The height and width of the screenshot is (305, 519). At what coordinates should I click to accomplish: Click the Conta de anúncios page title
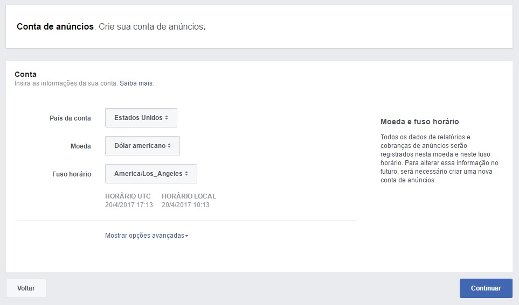[55, 26]
